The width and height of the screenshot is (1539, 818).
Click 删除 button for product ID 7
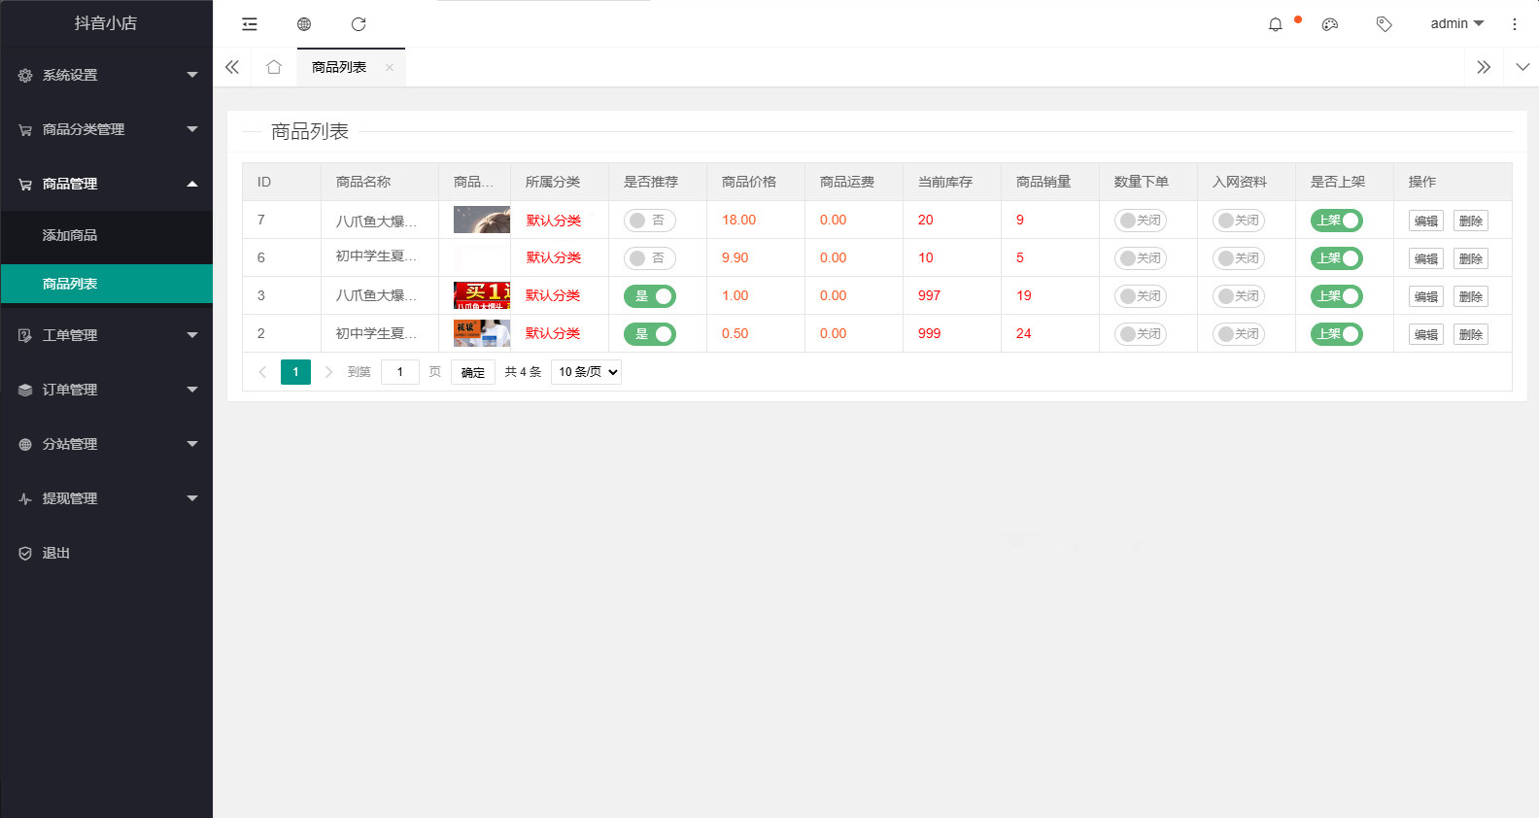(x=1470, y=221)
